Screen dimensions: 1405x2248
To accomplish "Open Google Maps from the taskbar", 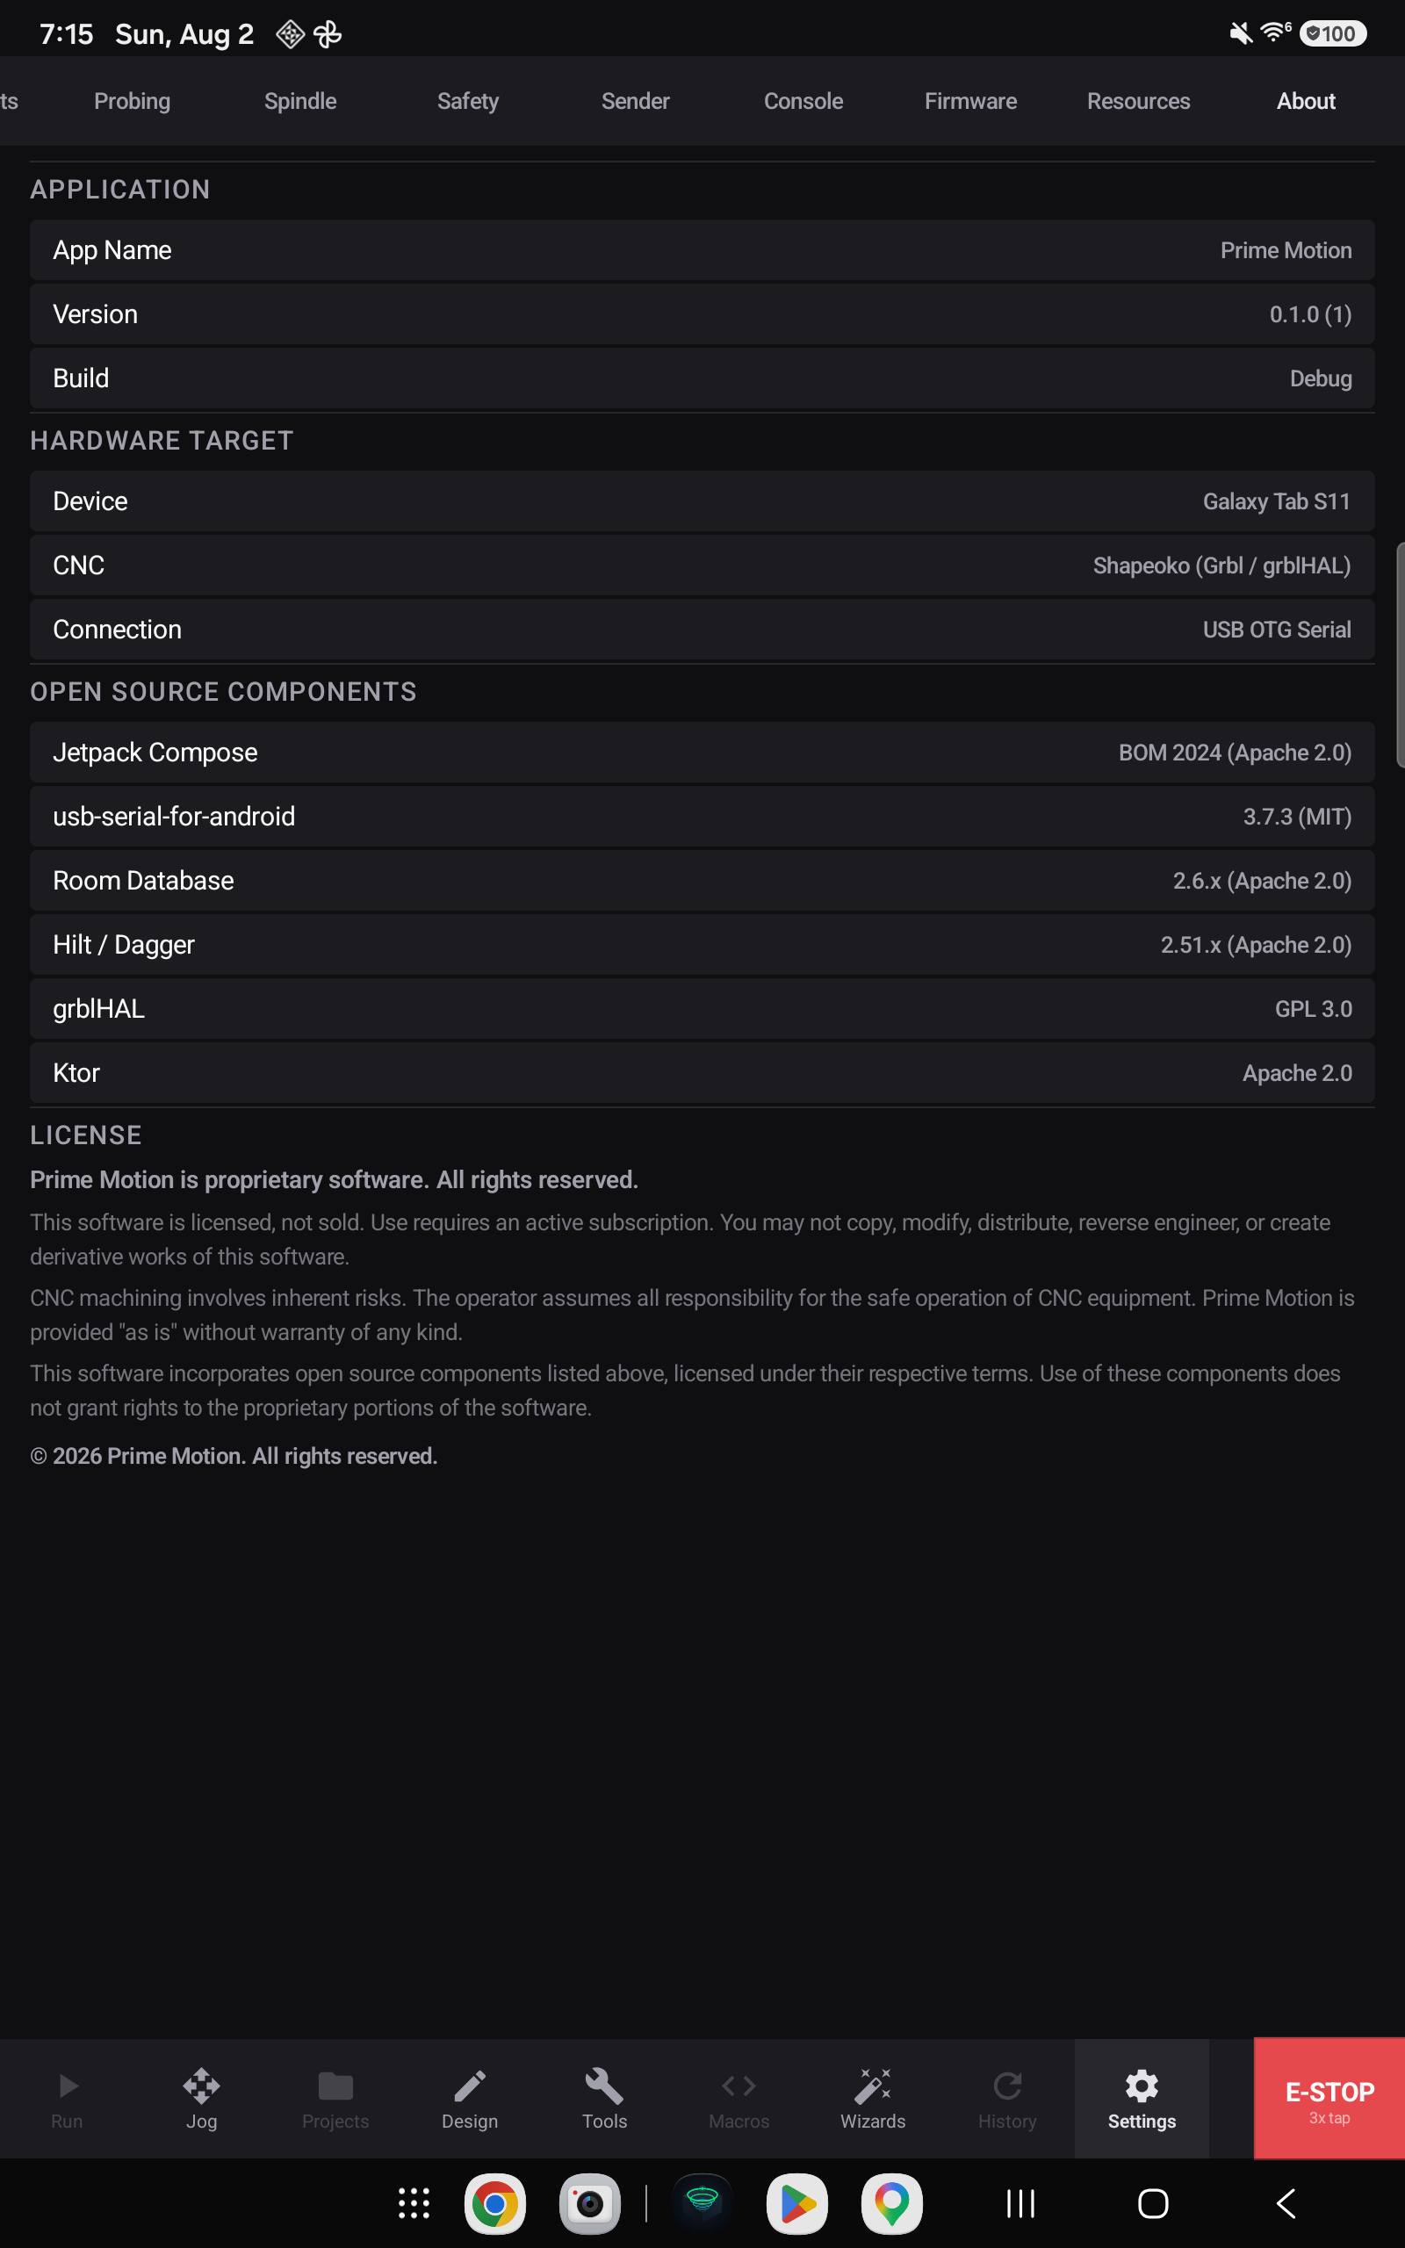I will (891, 2203).
